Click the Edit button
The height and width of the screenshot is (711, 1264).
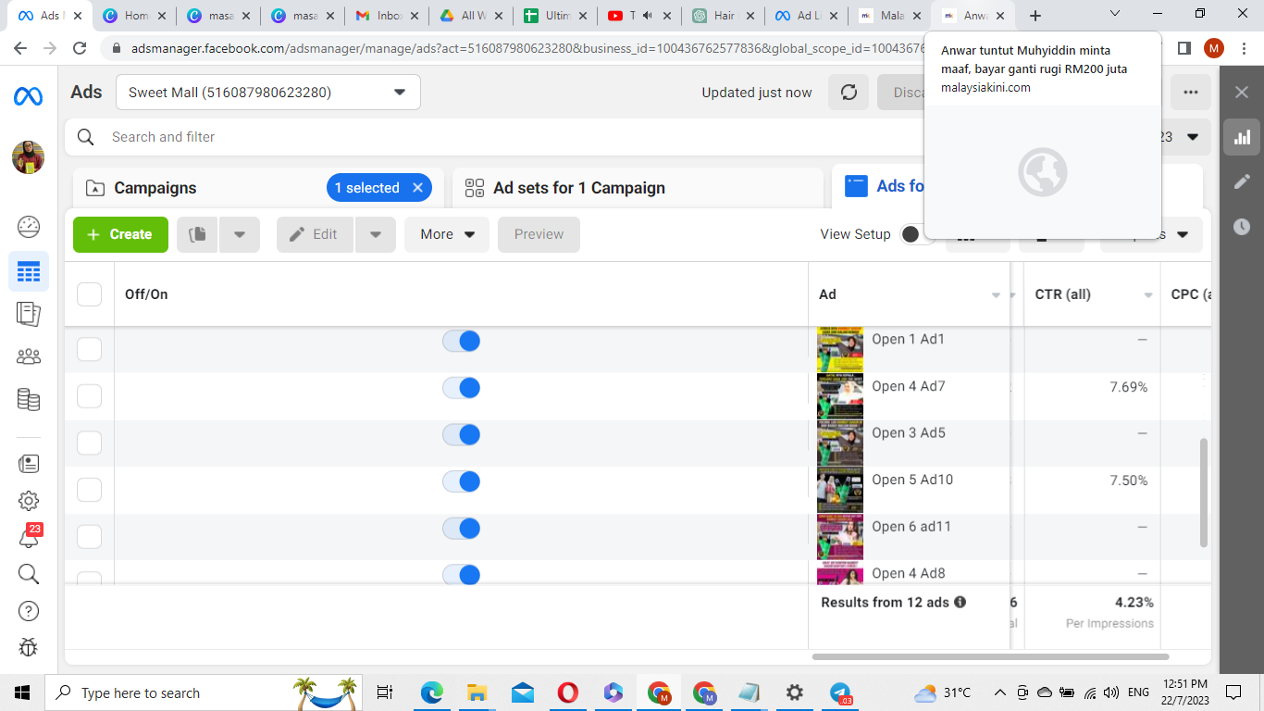point(315,235)
